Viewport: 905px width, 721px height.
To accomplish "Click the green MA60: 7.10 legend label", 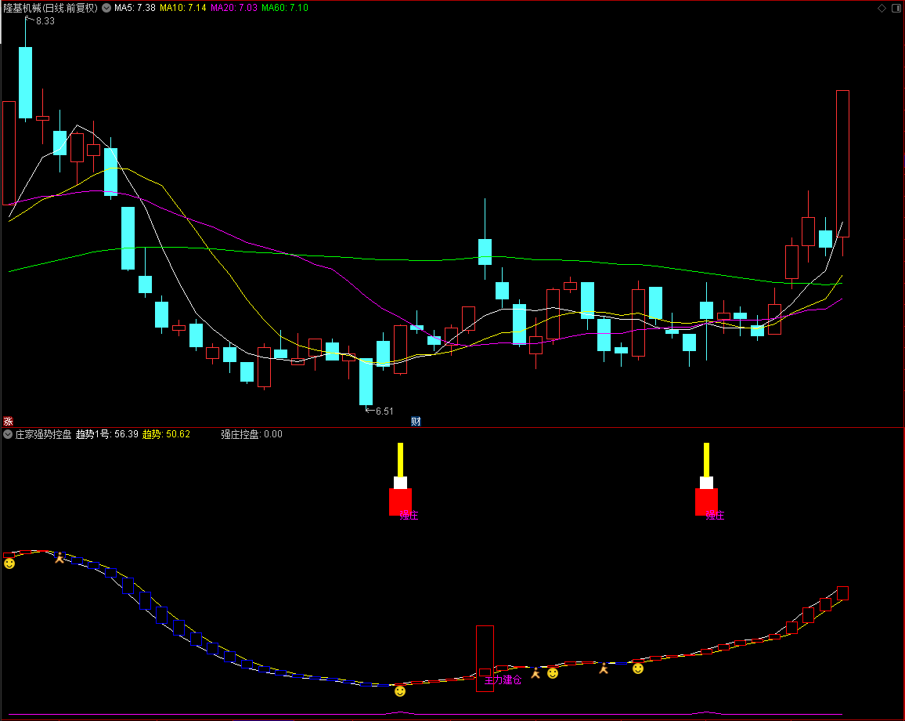I will (x=284, y=8).
